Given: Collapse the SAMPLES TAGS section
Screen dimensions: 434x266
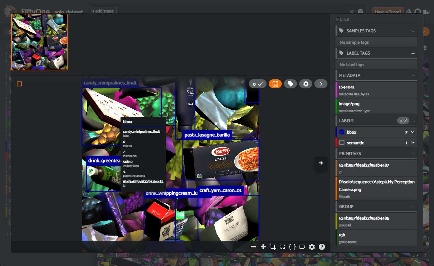Looking at the screenshot, I should [413, 31].
